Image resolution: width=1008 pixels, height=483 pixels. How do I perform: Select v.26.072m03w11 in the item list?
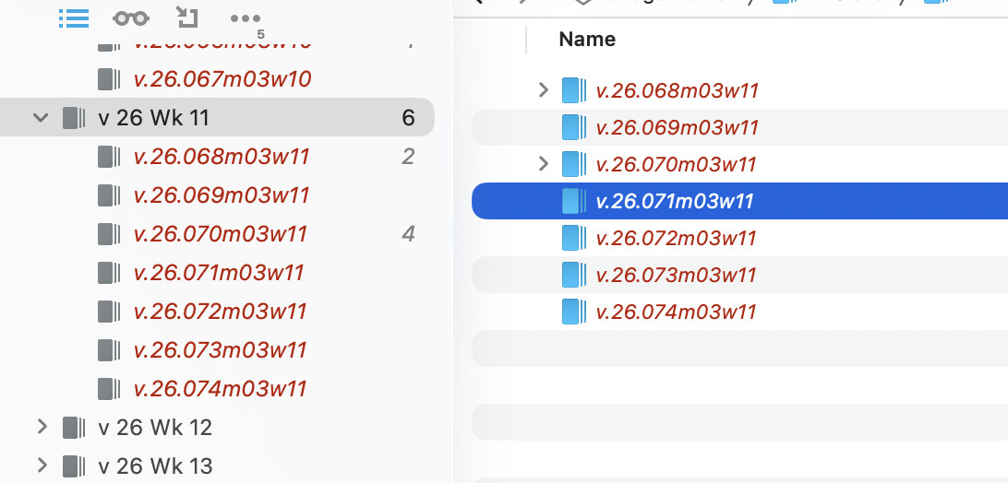coord(677,238)
